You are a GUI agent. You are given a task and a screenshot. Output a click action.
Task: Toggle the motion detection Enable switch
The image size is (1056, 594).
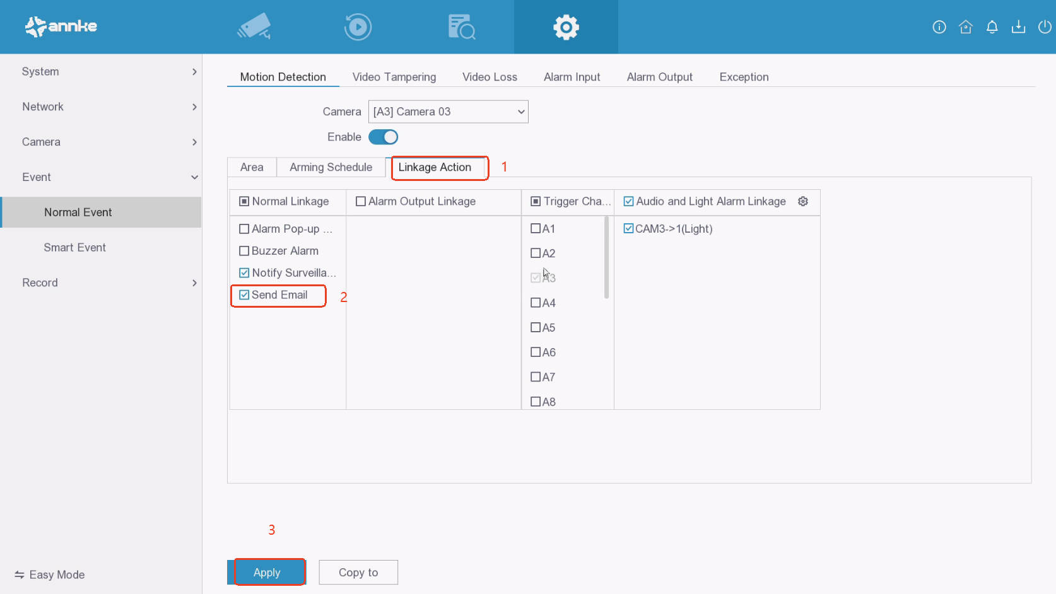[x=383, y=137]
